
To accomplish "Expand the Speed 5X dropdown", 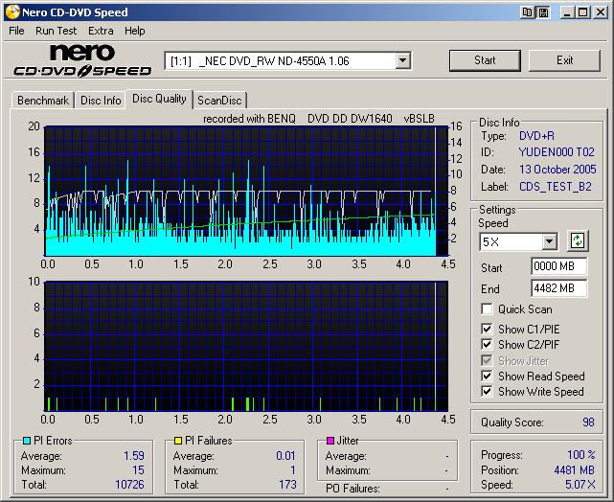I will (x=549, y=241).
